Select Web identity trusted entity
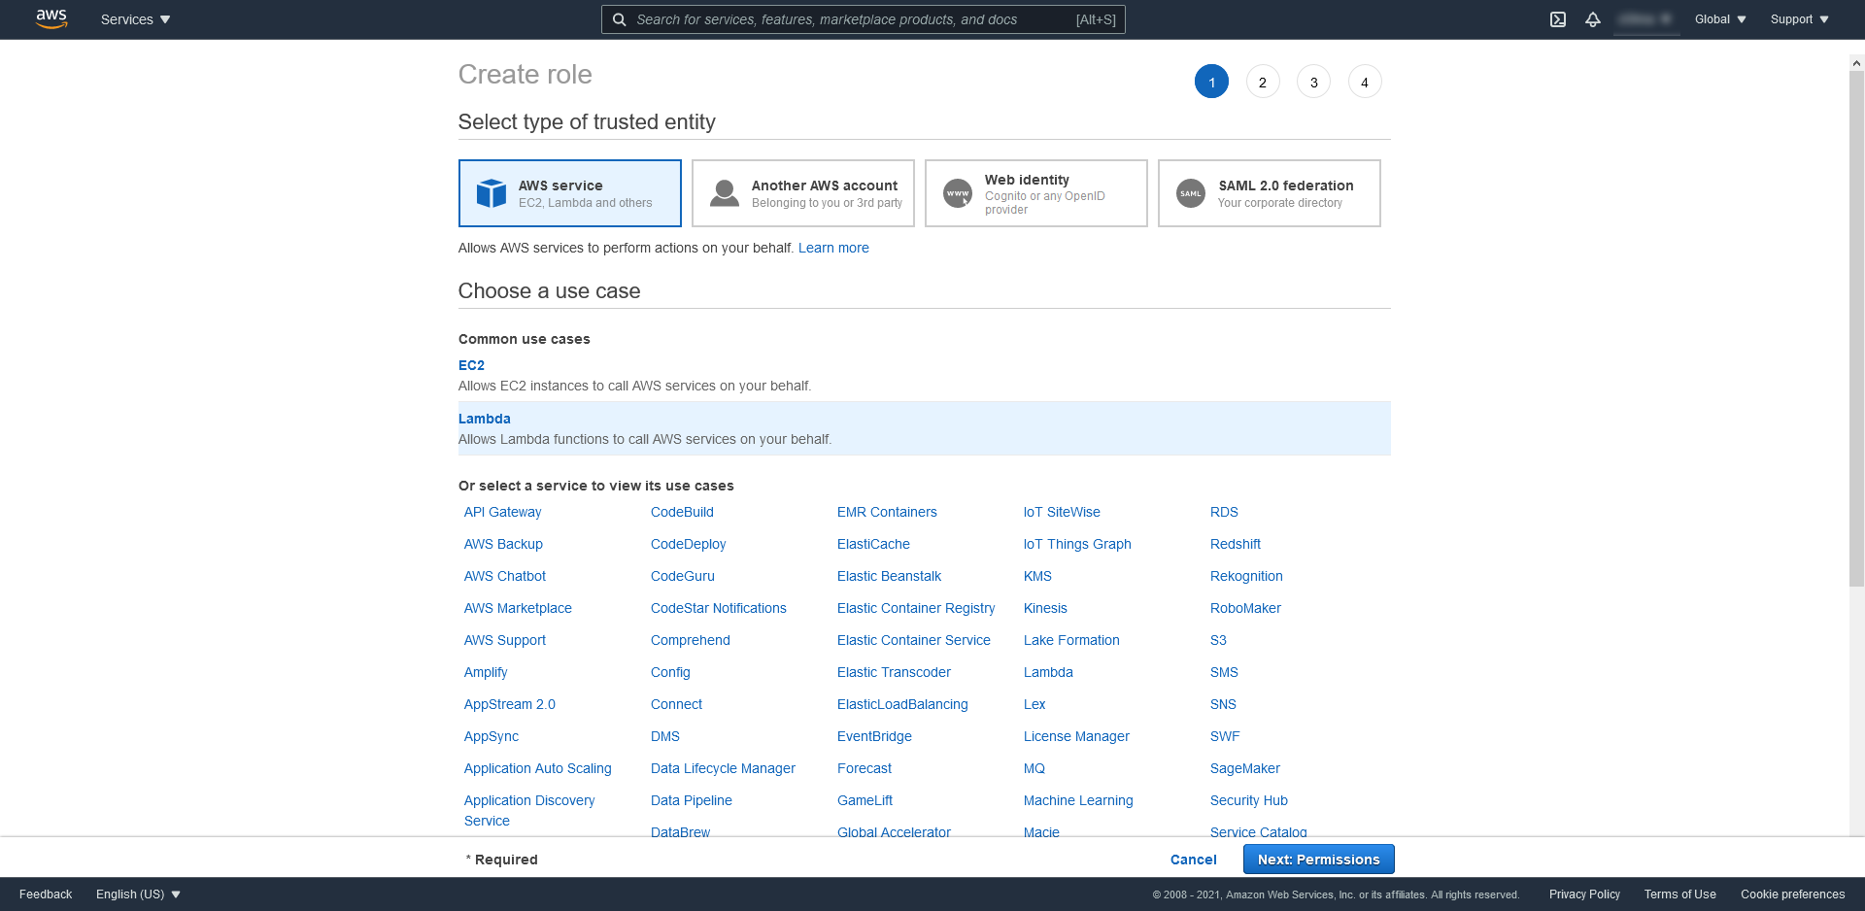The width and height of the screenshot is (1865, 911). [x=1036, y=193]
